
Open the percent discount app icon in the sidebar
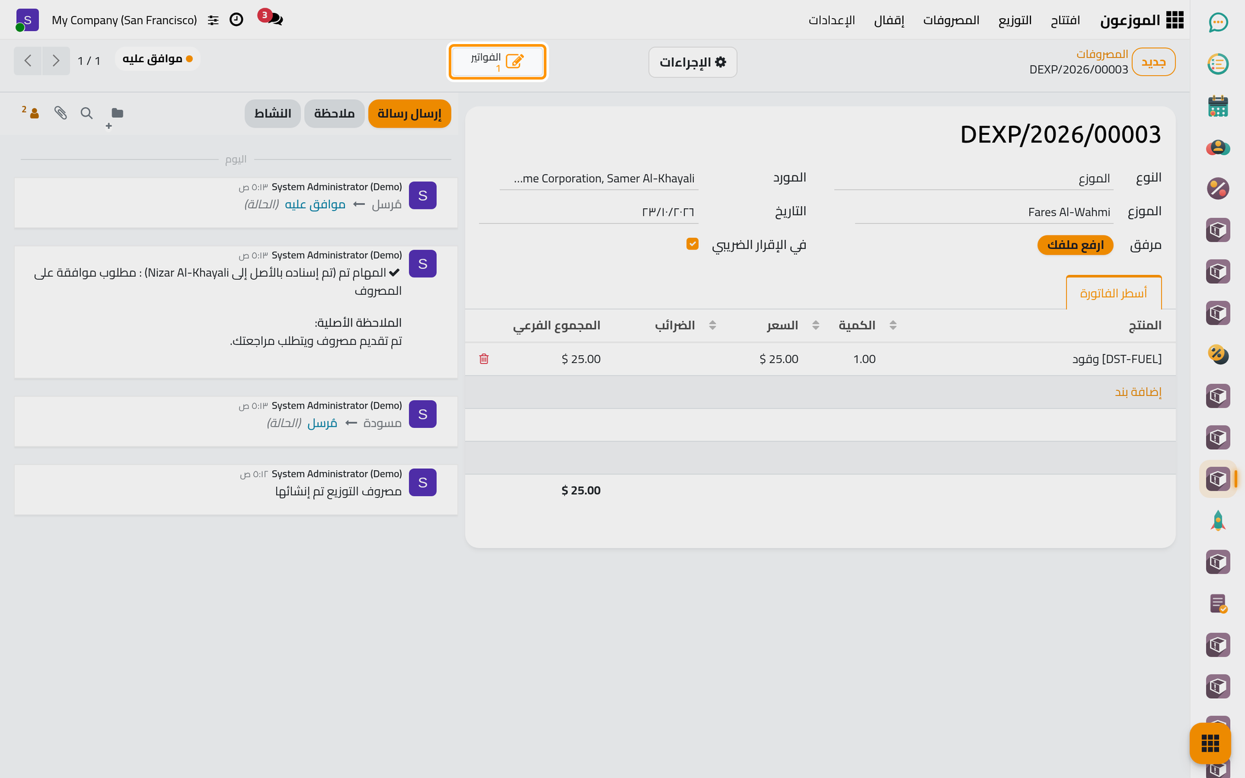pyautogui.click(x=1218, y=189)
